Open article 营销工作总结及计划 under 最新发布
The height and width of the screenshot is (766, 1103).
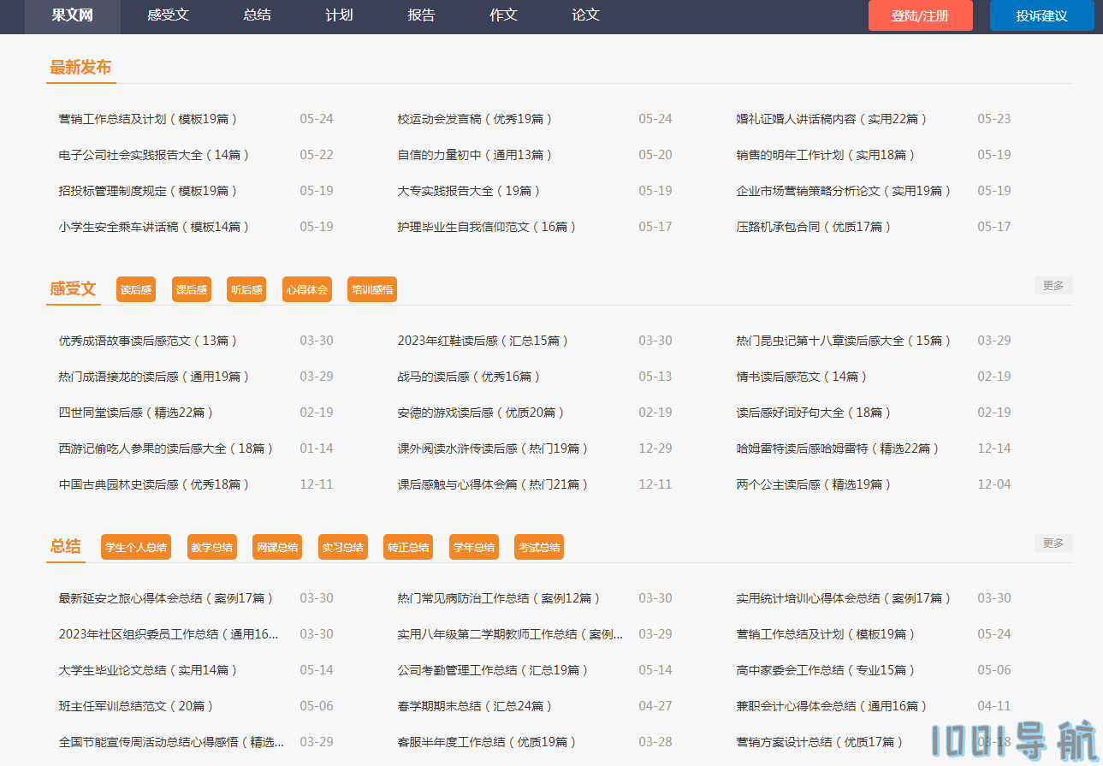[148, 119]
